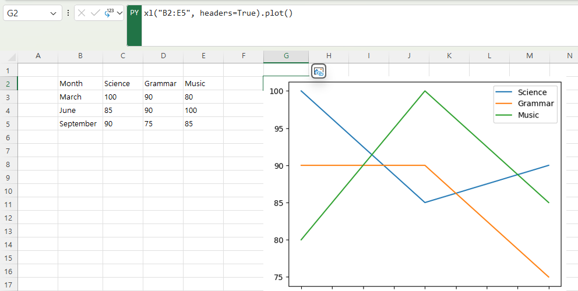This screenshot has height=291, width=578.
Task: Select column K header
Action: 449,56
